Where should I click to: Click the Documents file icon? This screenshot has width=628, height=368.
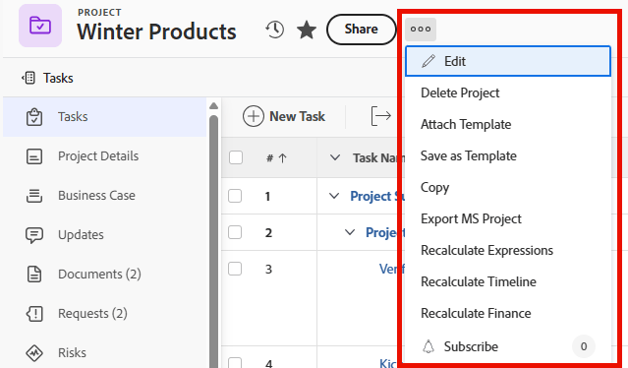click(x=34, y=275)
